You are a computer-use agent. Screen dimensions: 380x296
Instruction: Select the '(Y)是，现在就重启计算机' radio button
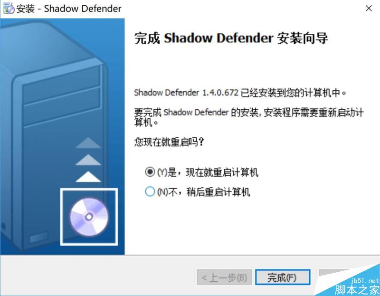click(x=150, y=172)
